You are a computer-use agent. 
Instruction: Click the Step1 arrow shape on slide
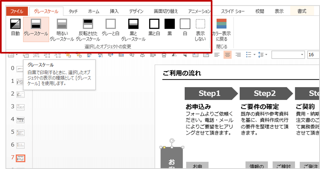tap(211, 94)
